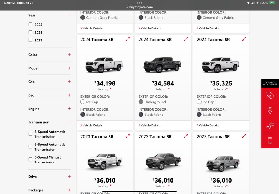279x194 pixels.
Task: Expand the Cab filter section
Action: 69,82
